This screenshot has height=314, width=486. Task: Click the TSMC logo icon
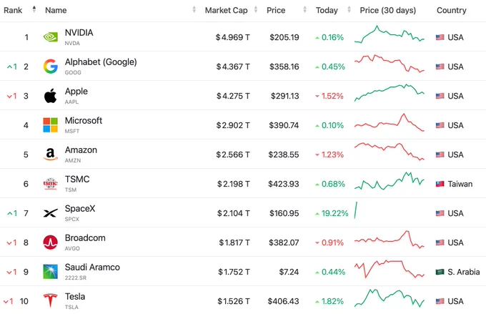click(x=50, y=184)
